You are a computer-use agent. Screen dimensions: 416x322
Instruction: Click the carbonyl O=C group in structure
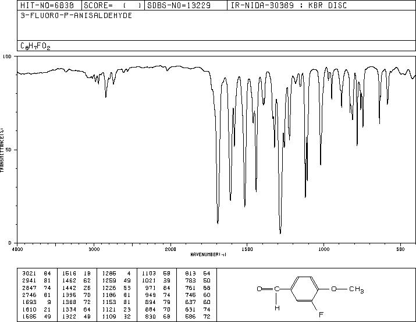tap(268, 289)
